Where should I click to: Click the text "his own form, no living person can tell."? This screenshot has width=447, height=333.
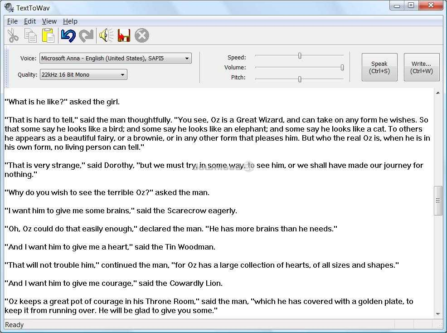click(x=74, y=147)
